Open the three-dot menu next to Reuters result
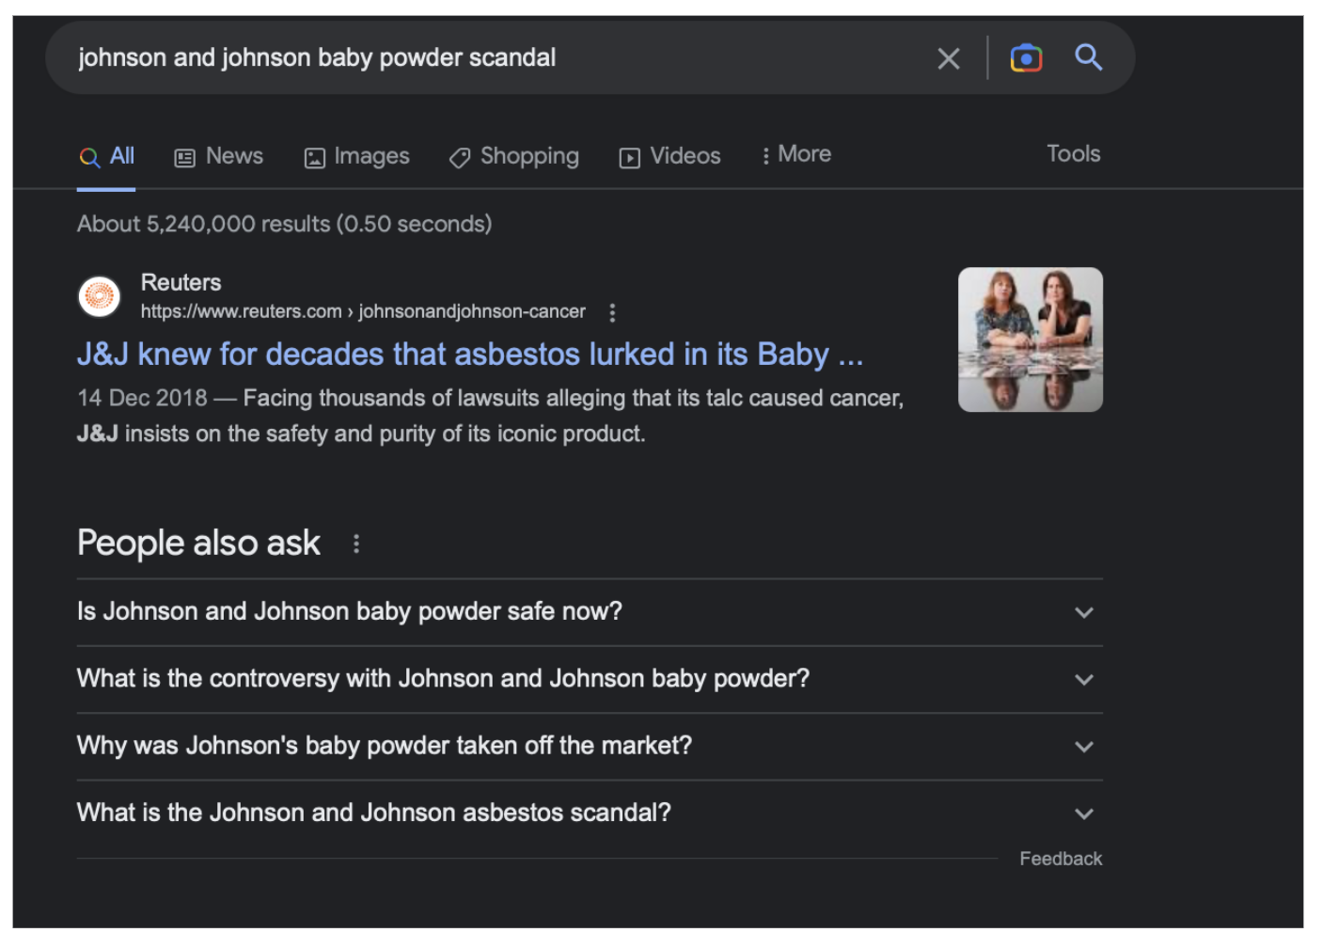Viewport: 1322px width, 948px height. tap(612, 312)
